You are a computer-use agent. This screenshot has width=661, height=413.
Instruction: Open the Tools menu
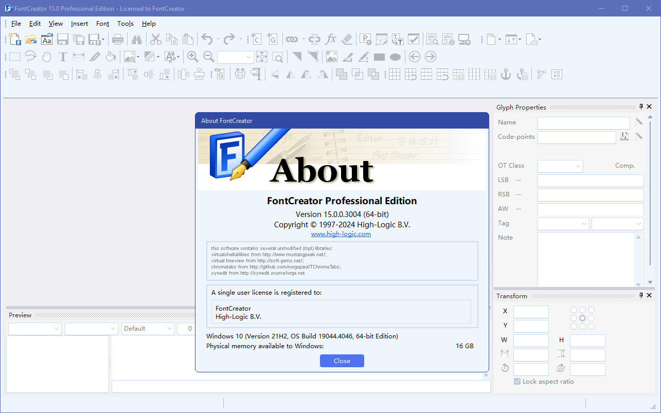tap(125, 24)
